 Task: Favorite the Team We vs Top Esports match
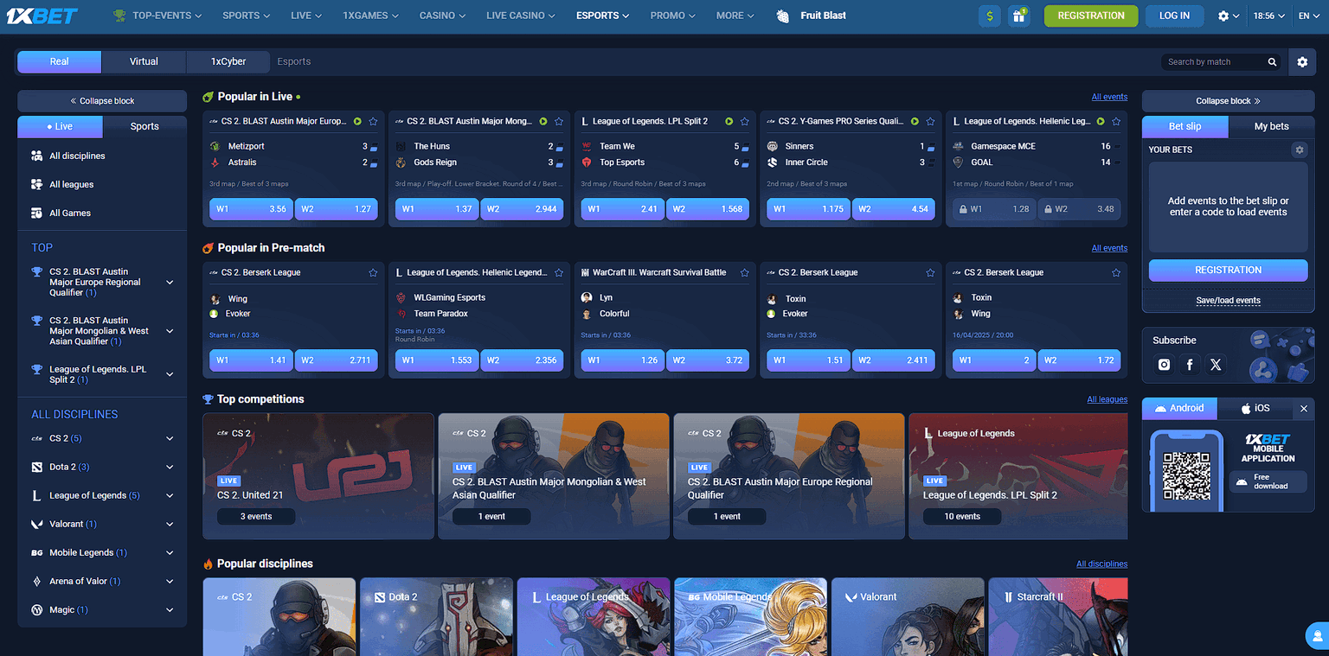click(x=744, y=122)
